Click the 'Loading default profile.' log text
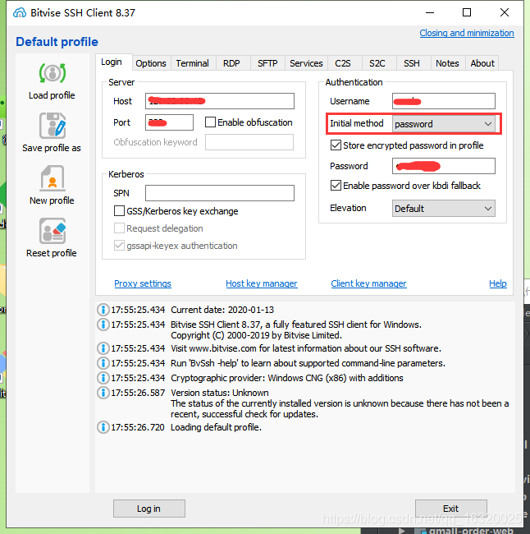 coord(216,427)
